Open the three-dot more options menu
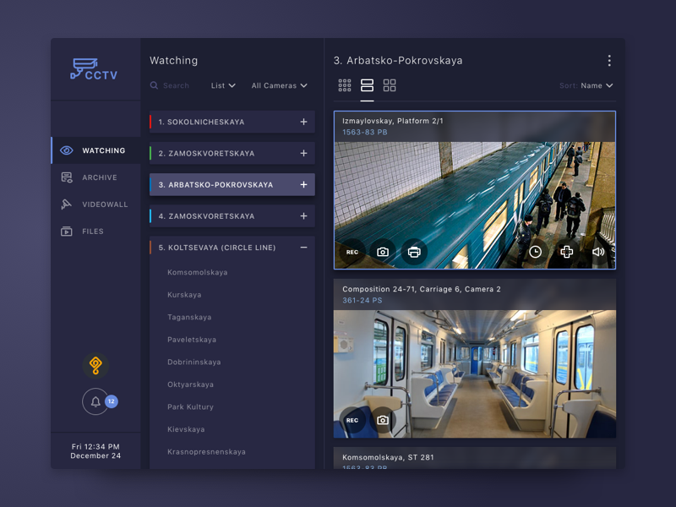The height and width of the screenshot is (507, 676). pyautogui.click(x=609, y=61)
